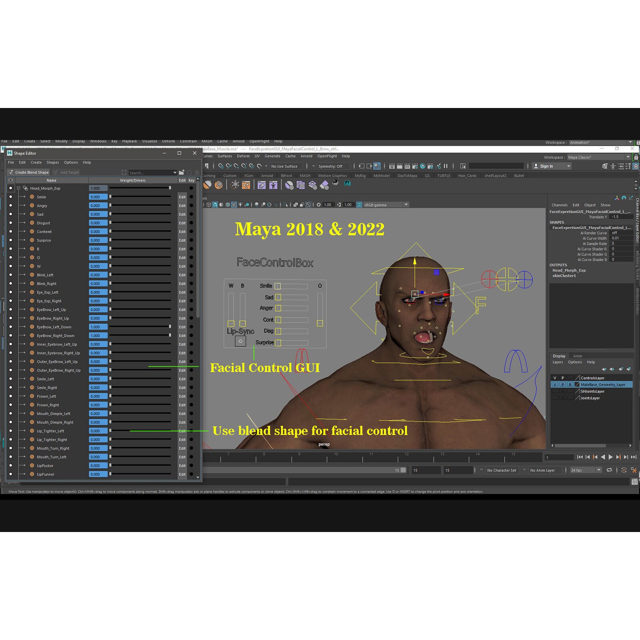The image size is (640, 640).
Task: Toggle visibility dot of Surprise target
Action: pos(11,240)
